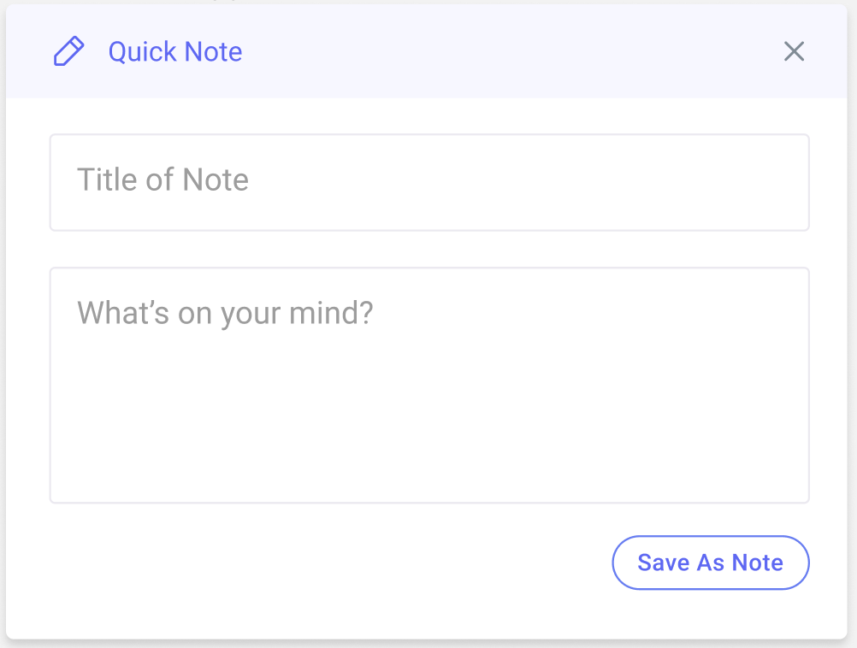This screenshot has height=648, width=857.
Task: Click the Quick Note heading text
Action: (x=174, y=52)
